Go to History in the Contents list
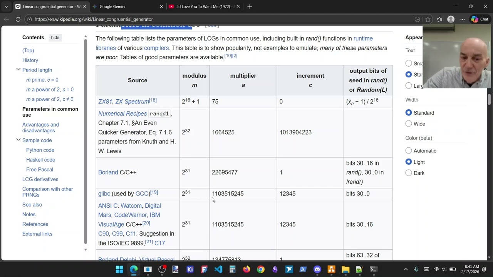Image resolution: width=493 pixels, height=277 pixels. pyautogui.click(x=30, y=60)
